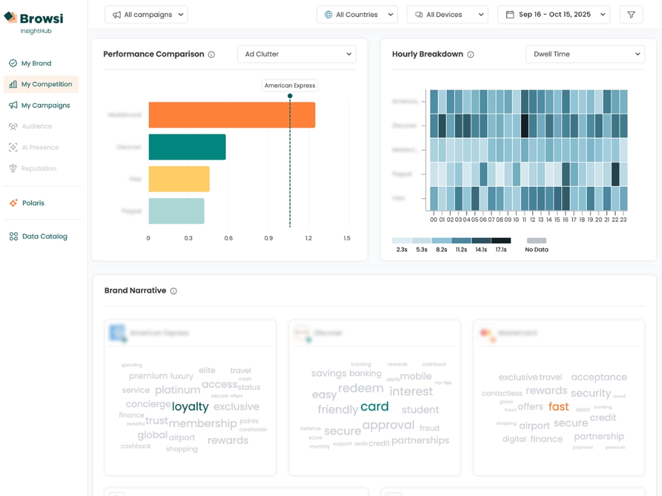
Task: Click the No Data legend swatch
Action: click(x=536, y=241)
